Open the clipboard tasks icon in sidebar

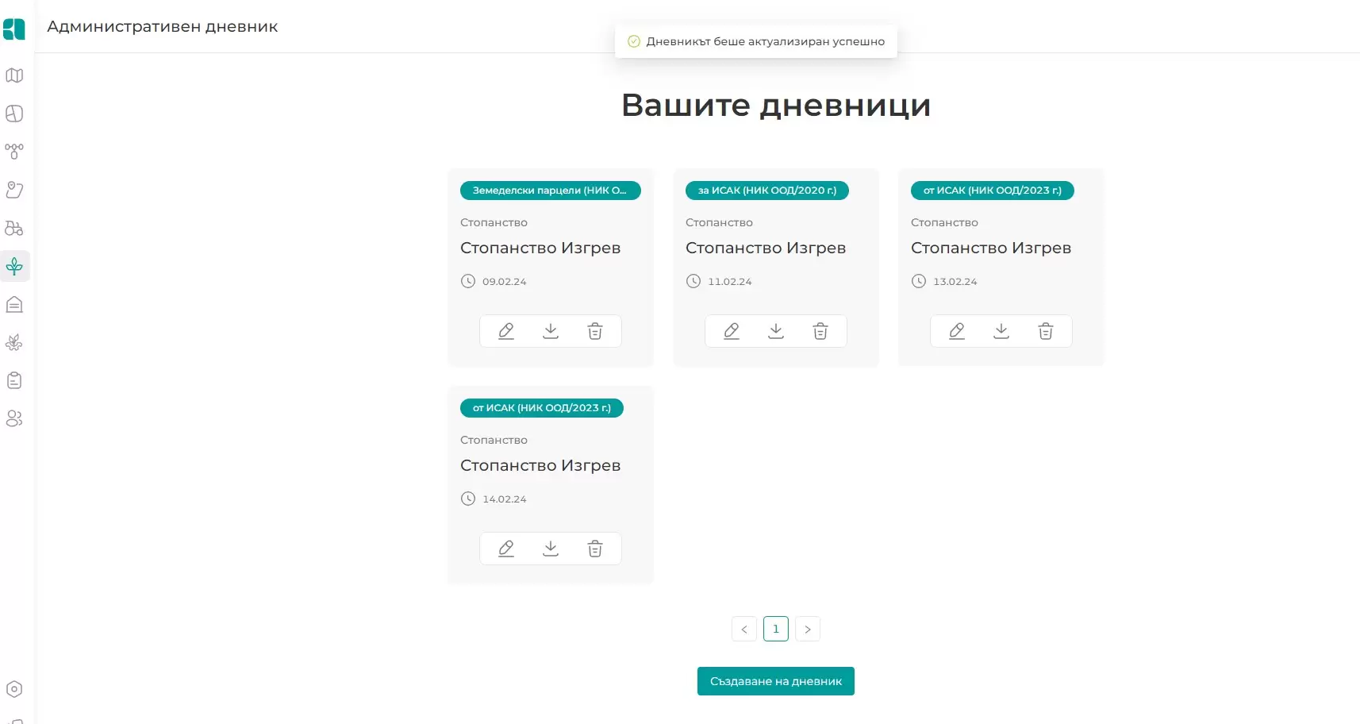click(x=14, y=380)
